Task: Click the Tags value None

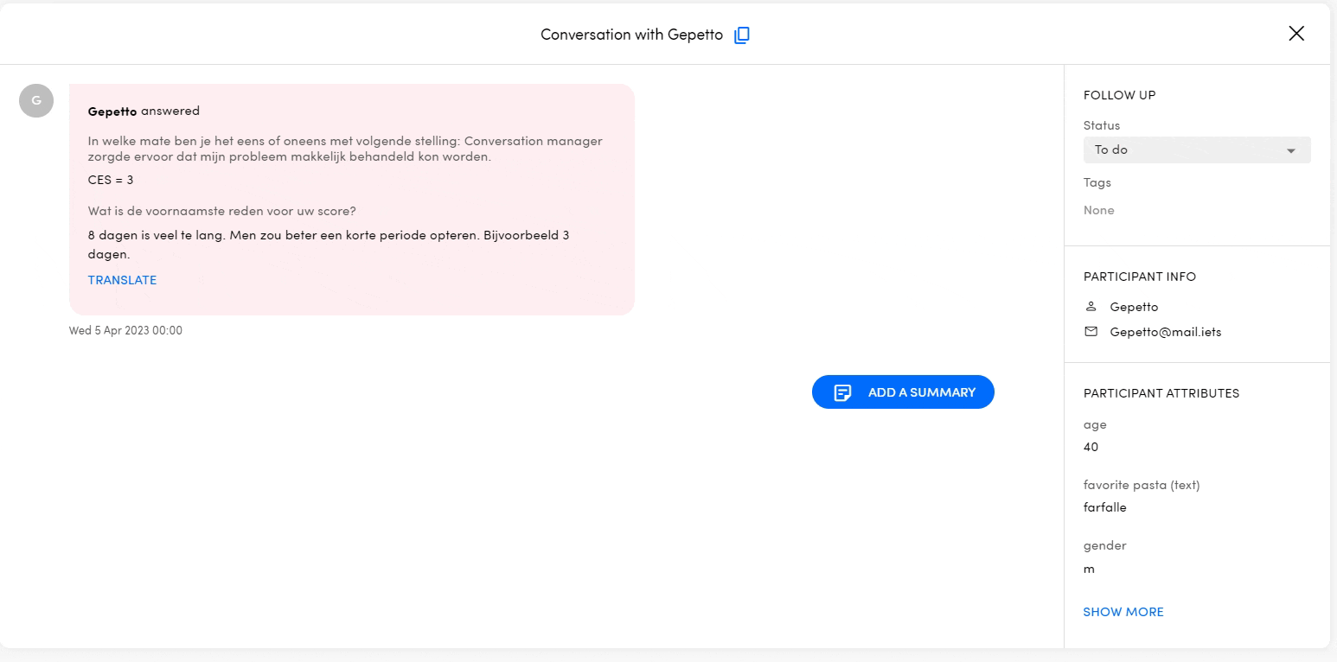Action: pos(1098,210)
